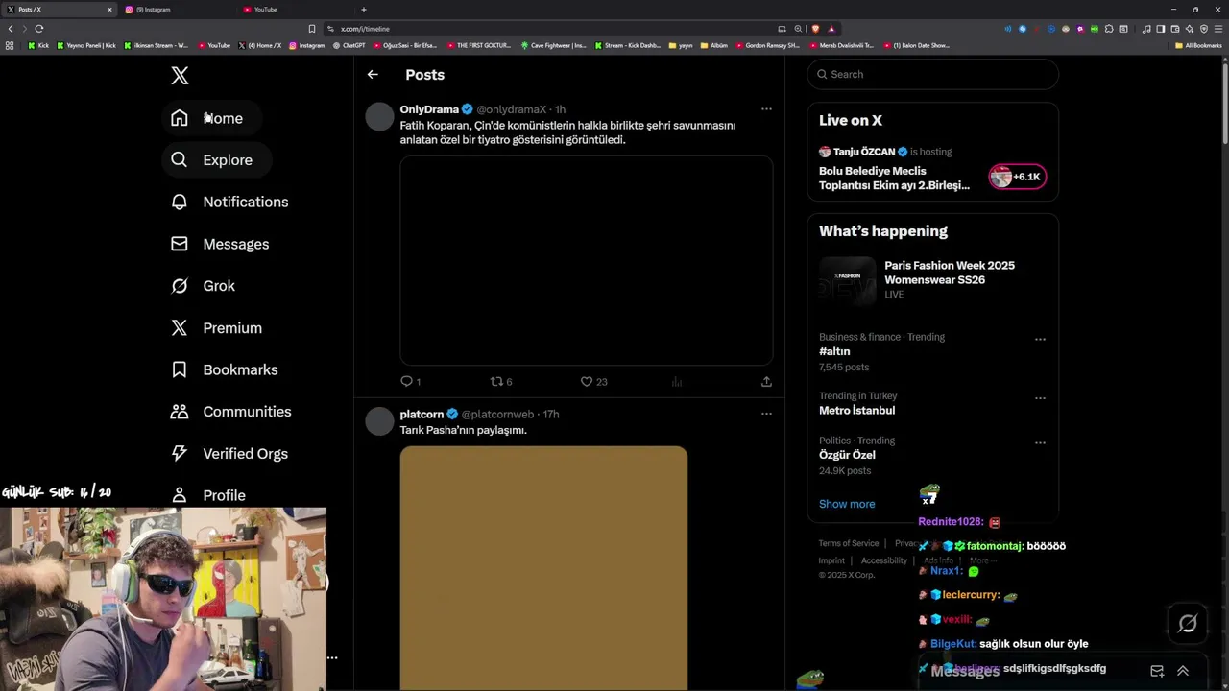Go to Communities
The image size is (1229, 691).
tap(231, 412)
